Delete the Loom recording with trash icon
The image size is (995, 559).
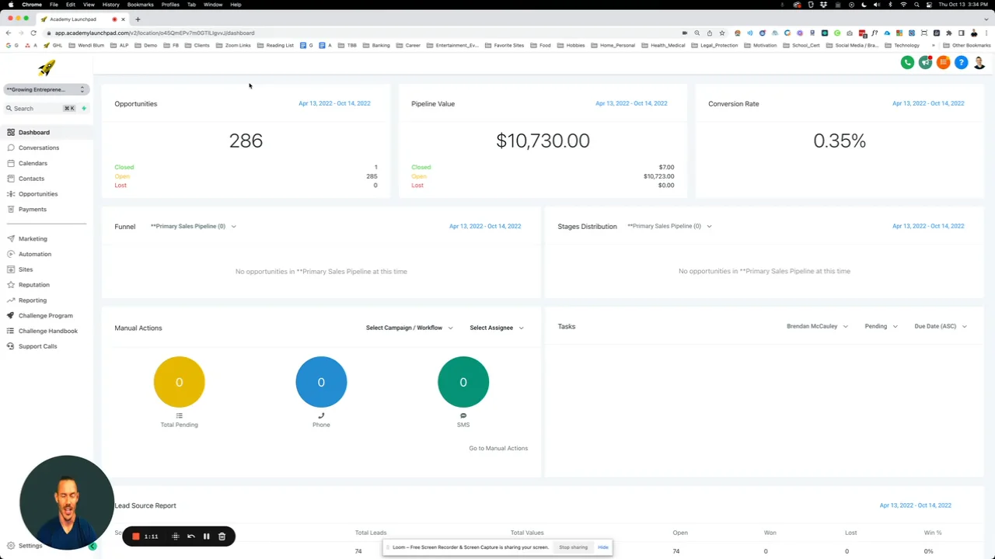point(222,536)
